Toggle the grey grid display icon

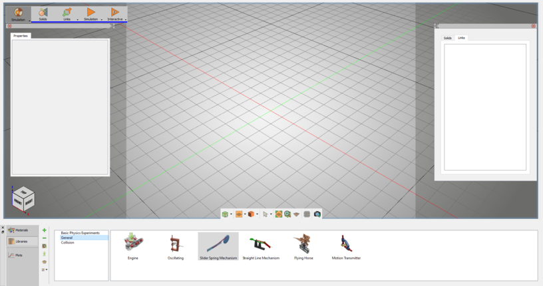tap(307, 214)
